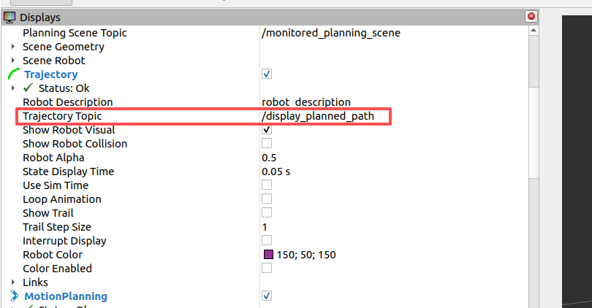Select the Interrupt Display label
The width and height of the screenshot is (592, 308).
[x=64, y=241]
